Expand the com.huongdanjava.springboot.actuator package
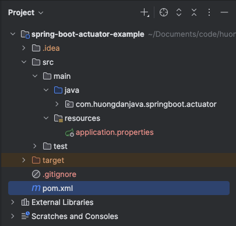 point(57,104)
